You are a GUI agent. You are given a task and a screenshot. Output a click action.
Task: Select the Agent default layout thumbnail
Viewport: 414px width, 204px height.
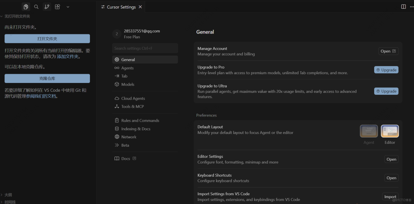point(369,131)
